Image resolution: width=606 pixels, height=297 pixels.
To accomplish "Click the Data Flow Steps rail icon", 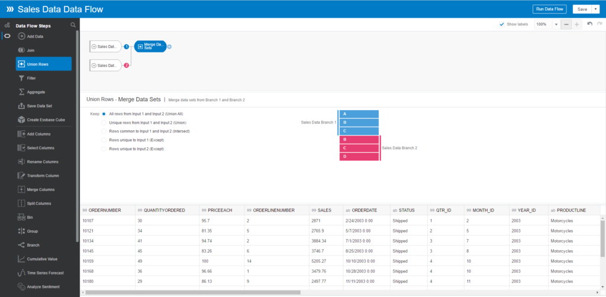I will pos(7,36).
